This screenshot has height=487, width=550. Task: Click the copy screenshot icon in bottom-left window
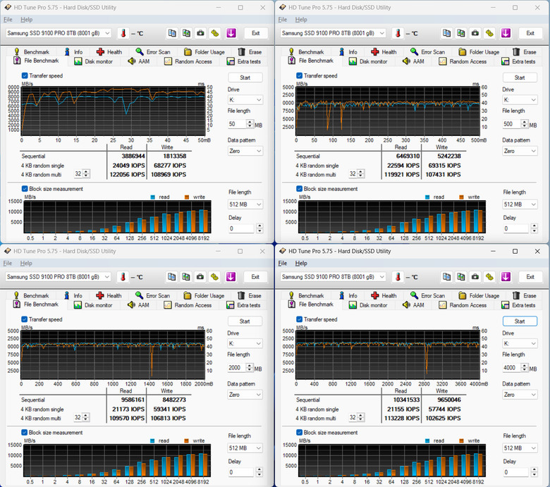coord(186,277)
